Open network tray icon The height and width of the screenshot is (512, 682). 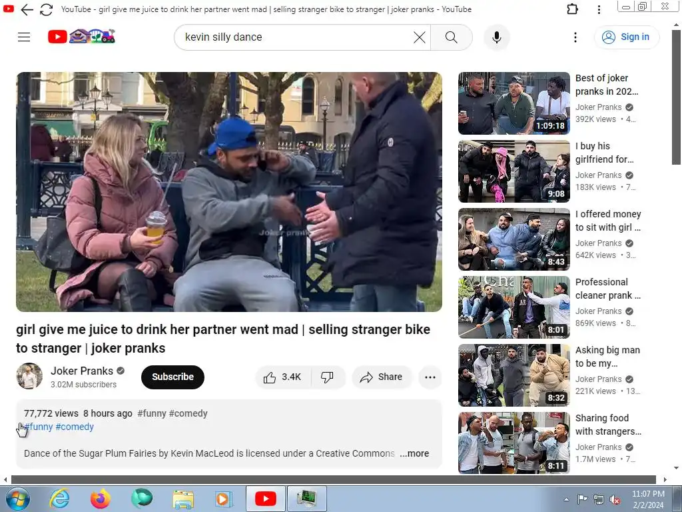[x=599, y=499]
